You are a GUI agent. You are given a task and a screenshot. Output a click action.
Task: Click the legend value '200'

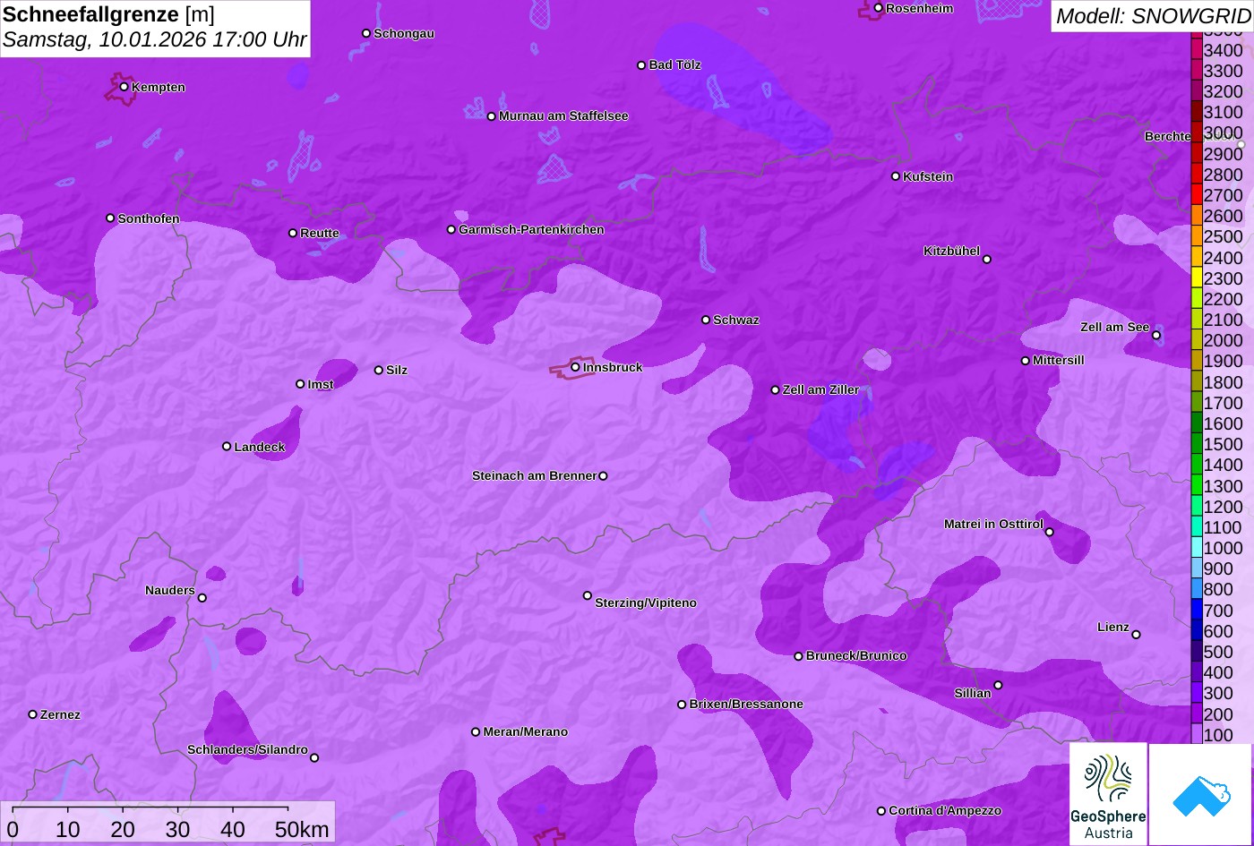[1218, 714]
